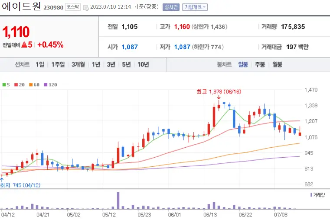Click the orange 60-day moving average swatch

31,85
